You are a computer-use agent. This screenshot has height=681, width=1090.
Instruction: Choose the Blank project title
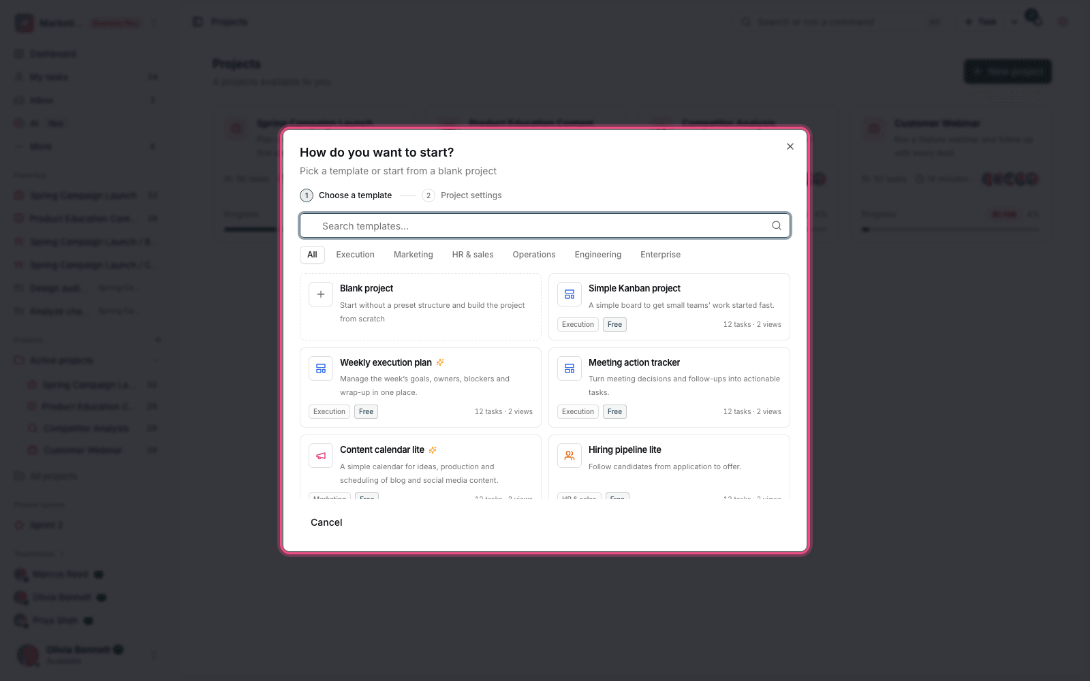pyautogui.click(x=367, y=289)
